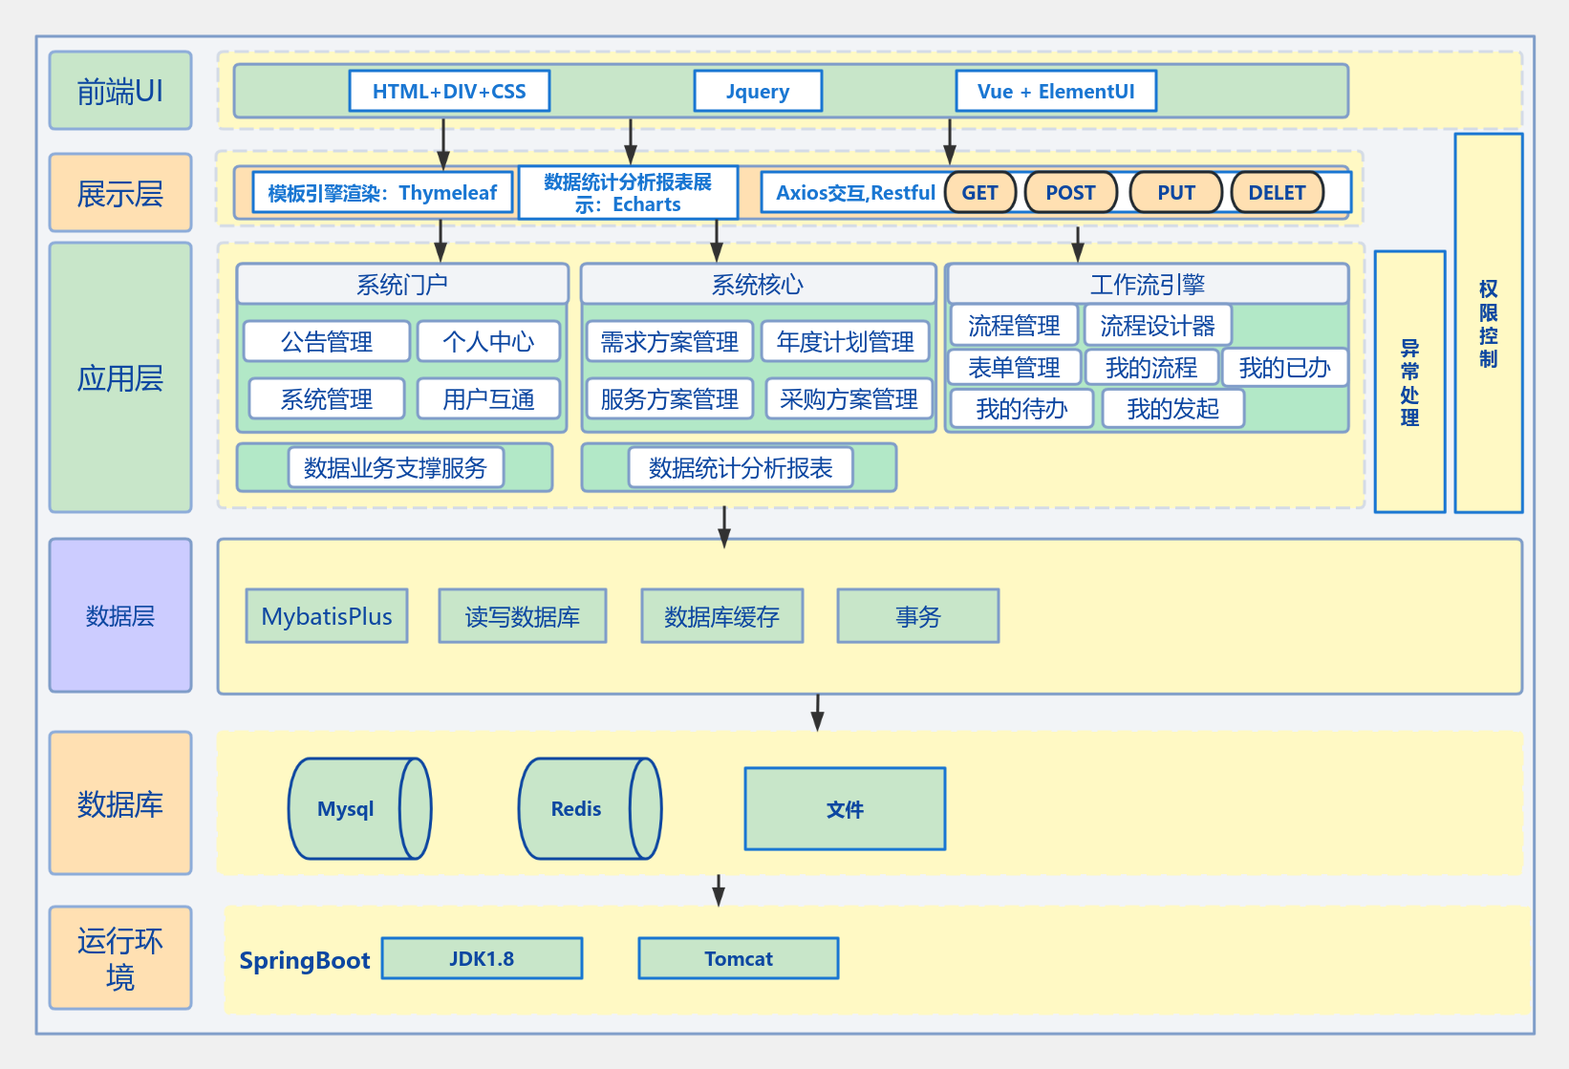
Task: Click the 权限控制 vertical bar
Action: coord(1488,325)
